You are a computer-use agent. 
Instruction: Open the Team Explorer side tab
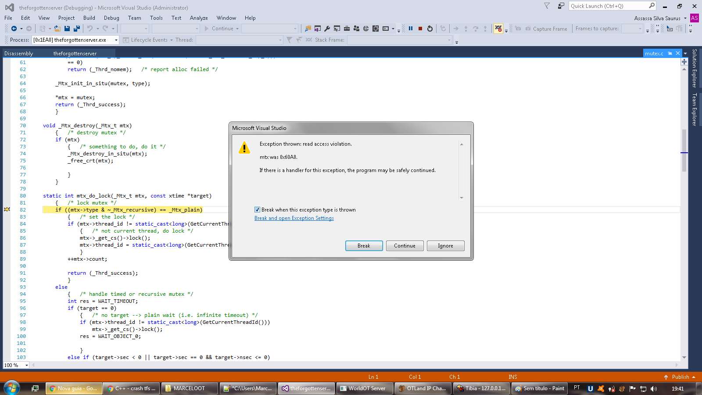click(694, 109)
